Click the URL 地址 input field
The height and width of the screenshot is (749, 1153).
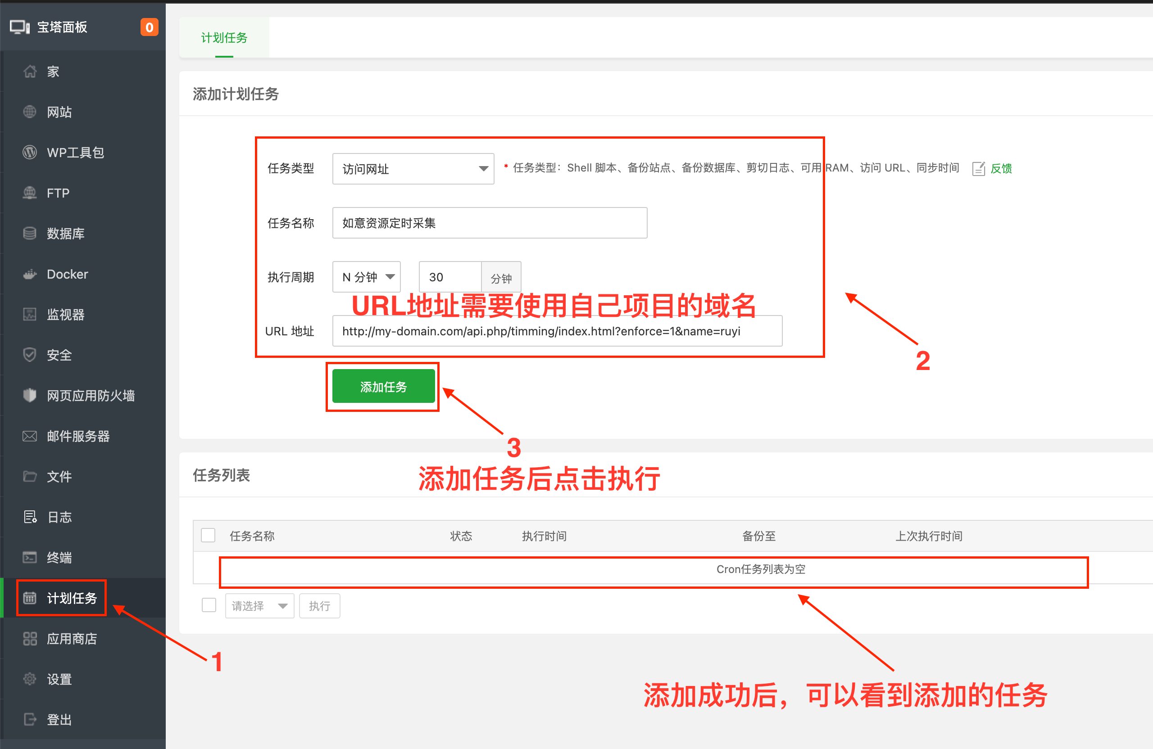tap(557, 331)
